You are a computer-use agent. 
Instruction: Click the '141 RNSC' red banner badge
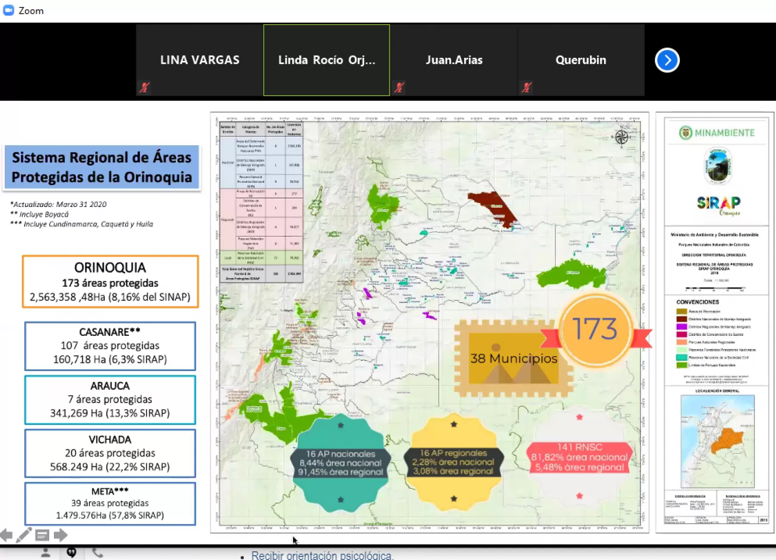pos(579,457)
